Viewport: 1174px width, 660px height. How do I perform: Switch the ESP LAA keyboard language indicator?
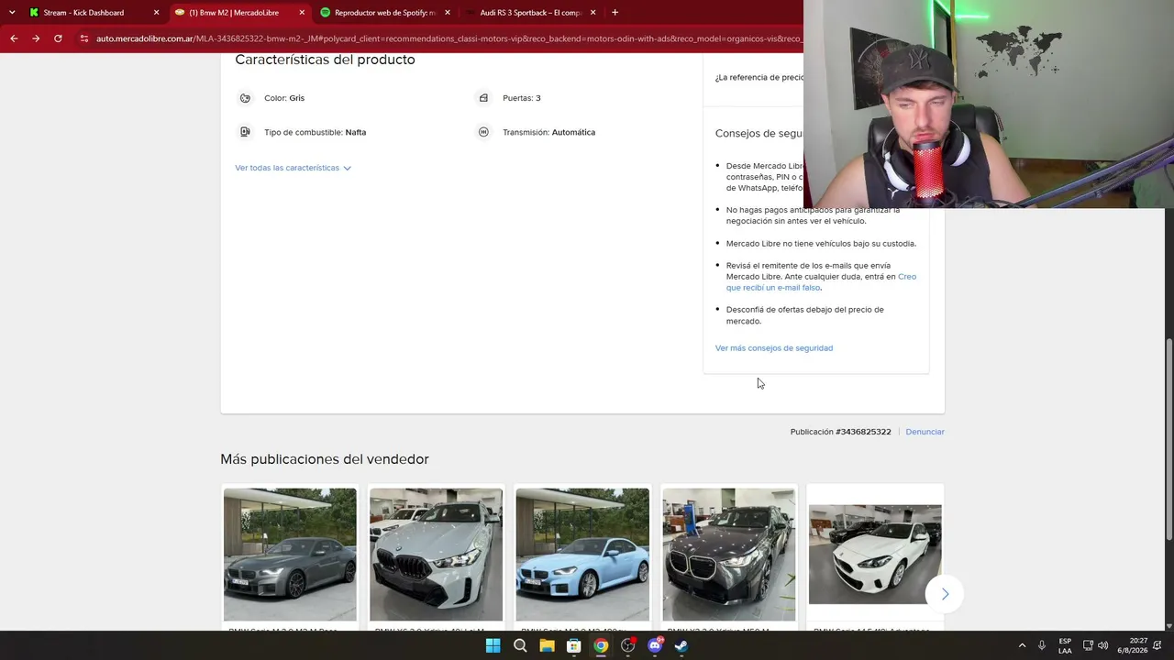(1065, 645)
